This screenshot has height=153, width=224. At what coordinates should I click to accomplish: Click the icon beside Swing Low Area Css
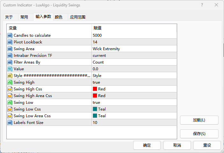10,116
